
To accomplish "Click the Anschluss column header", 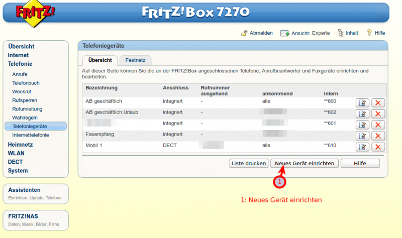I will [175, 88].
